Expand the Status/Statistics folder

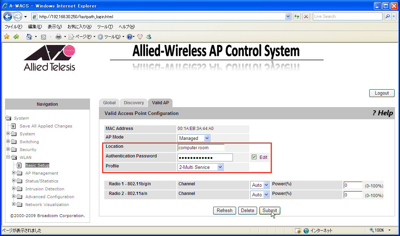click(x=14, y=181)
